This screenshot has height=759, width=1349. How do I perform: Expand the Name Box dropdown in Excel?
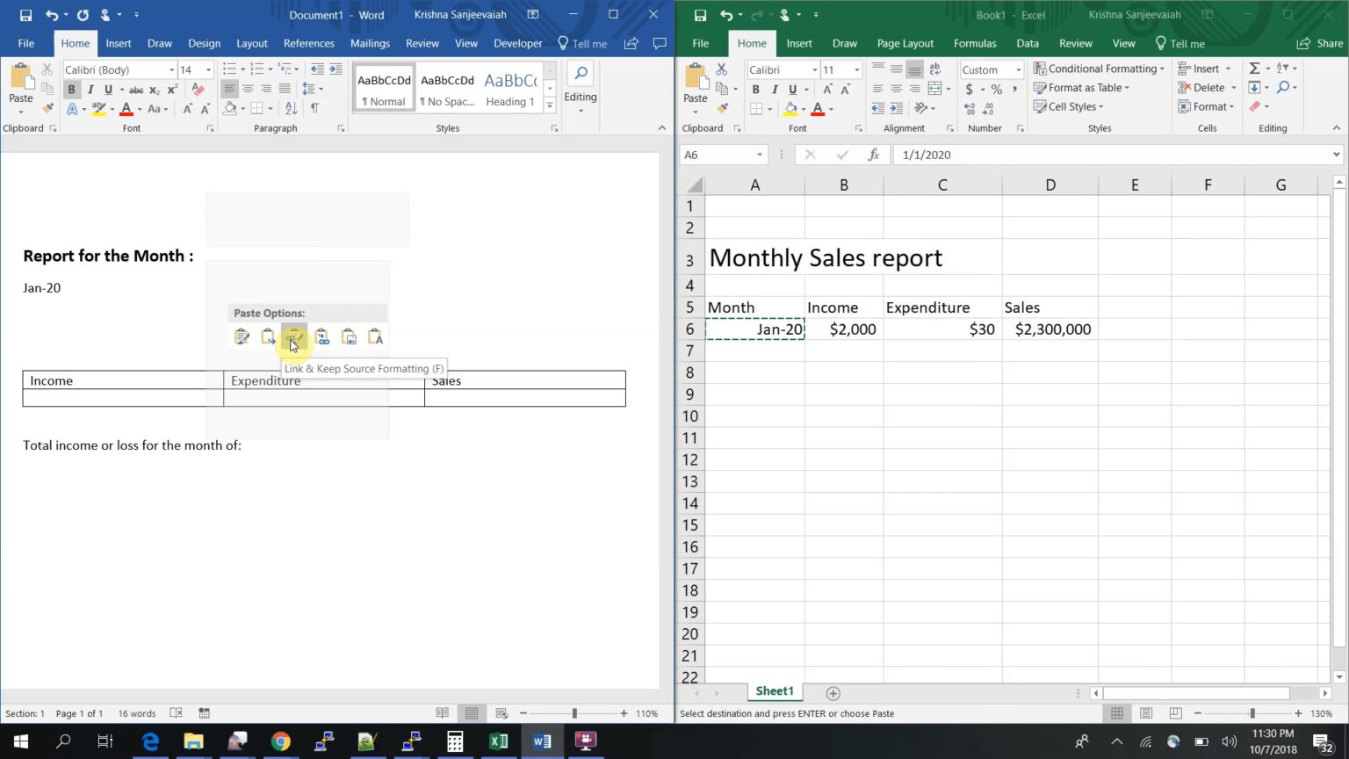(761, 155)
